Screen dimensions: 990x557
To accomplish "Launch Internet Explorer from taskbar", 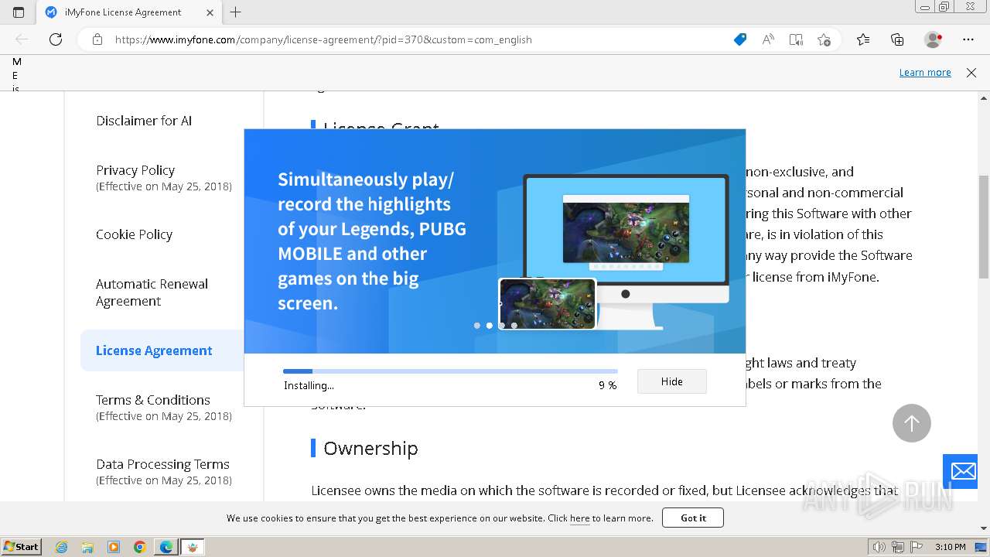I will [x=61, y=547].
